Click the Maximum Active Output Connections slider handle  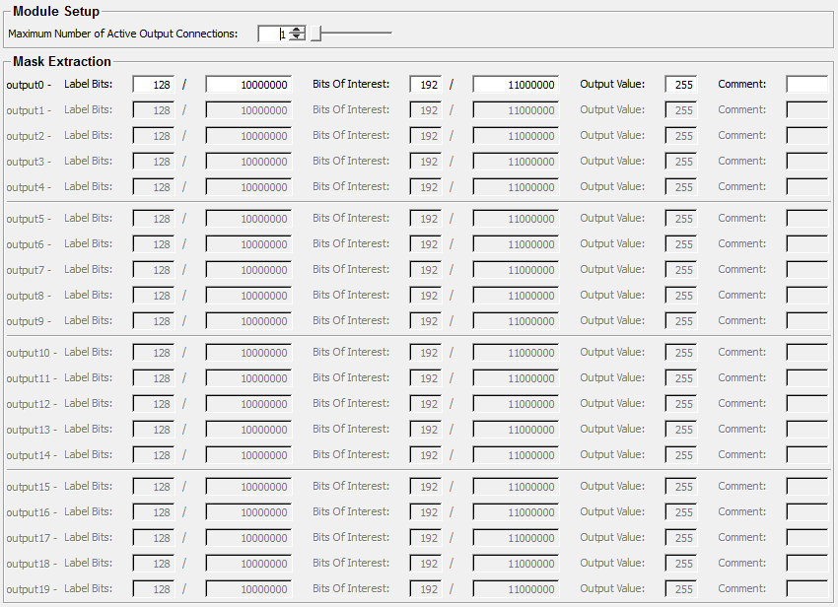pyautogui.click(x=315, y=34)
